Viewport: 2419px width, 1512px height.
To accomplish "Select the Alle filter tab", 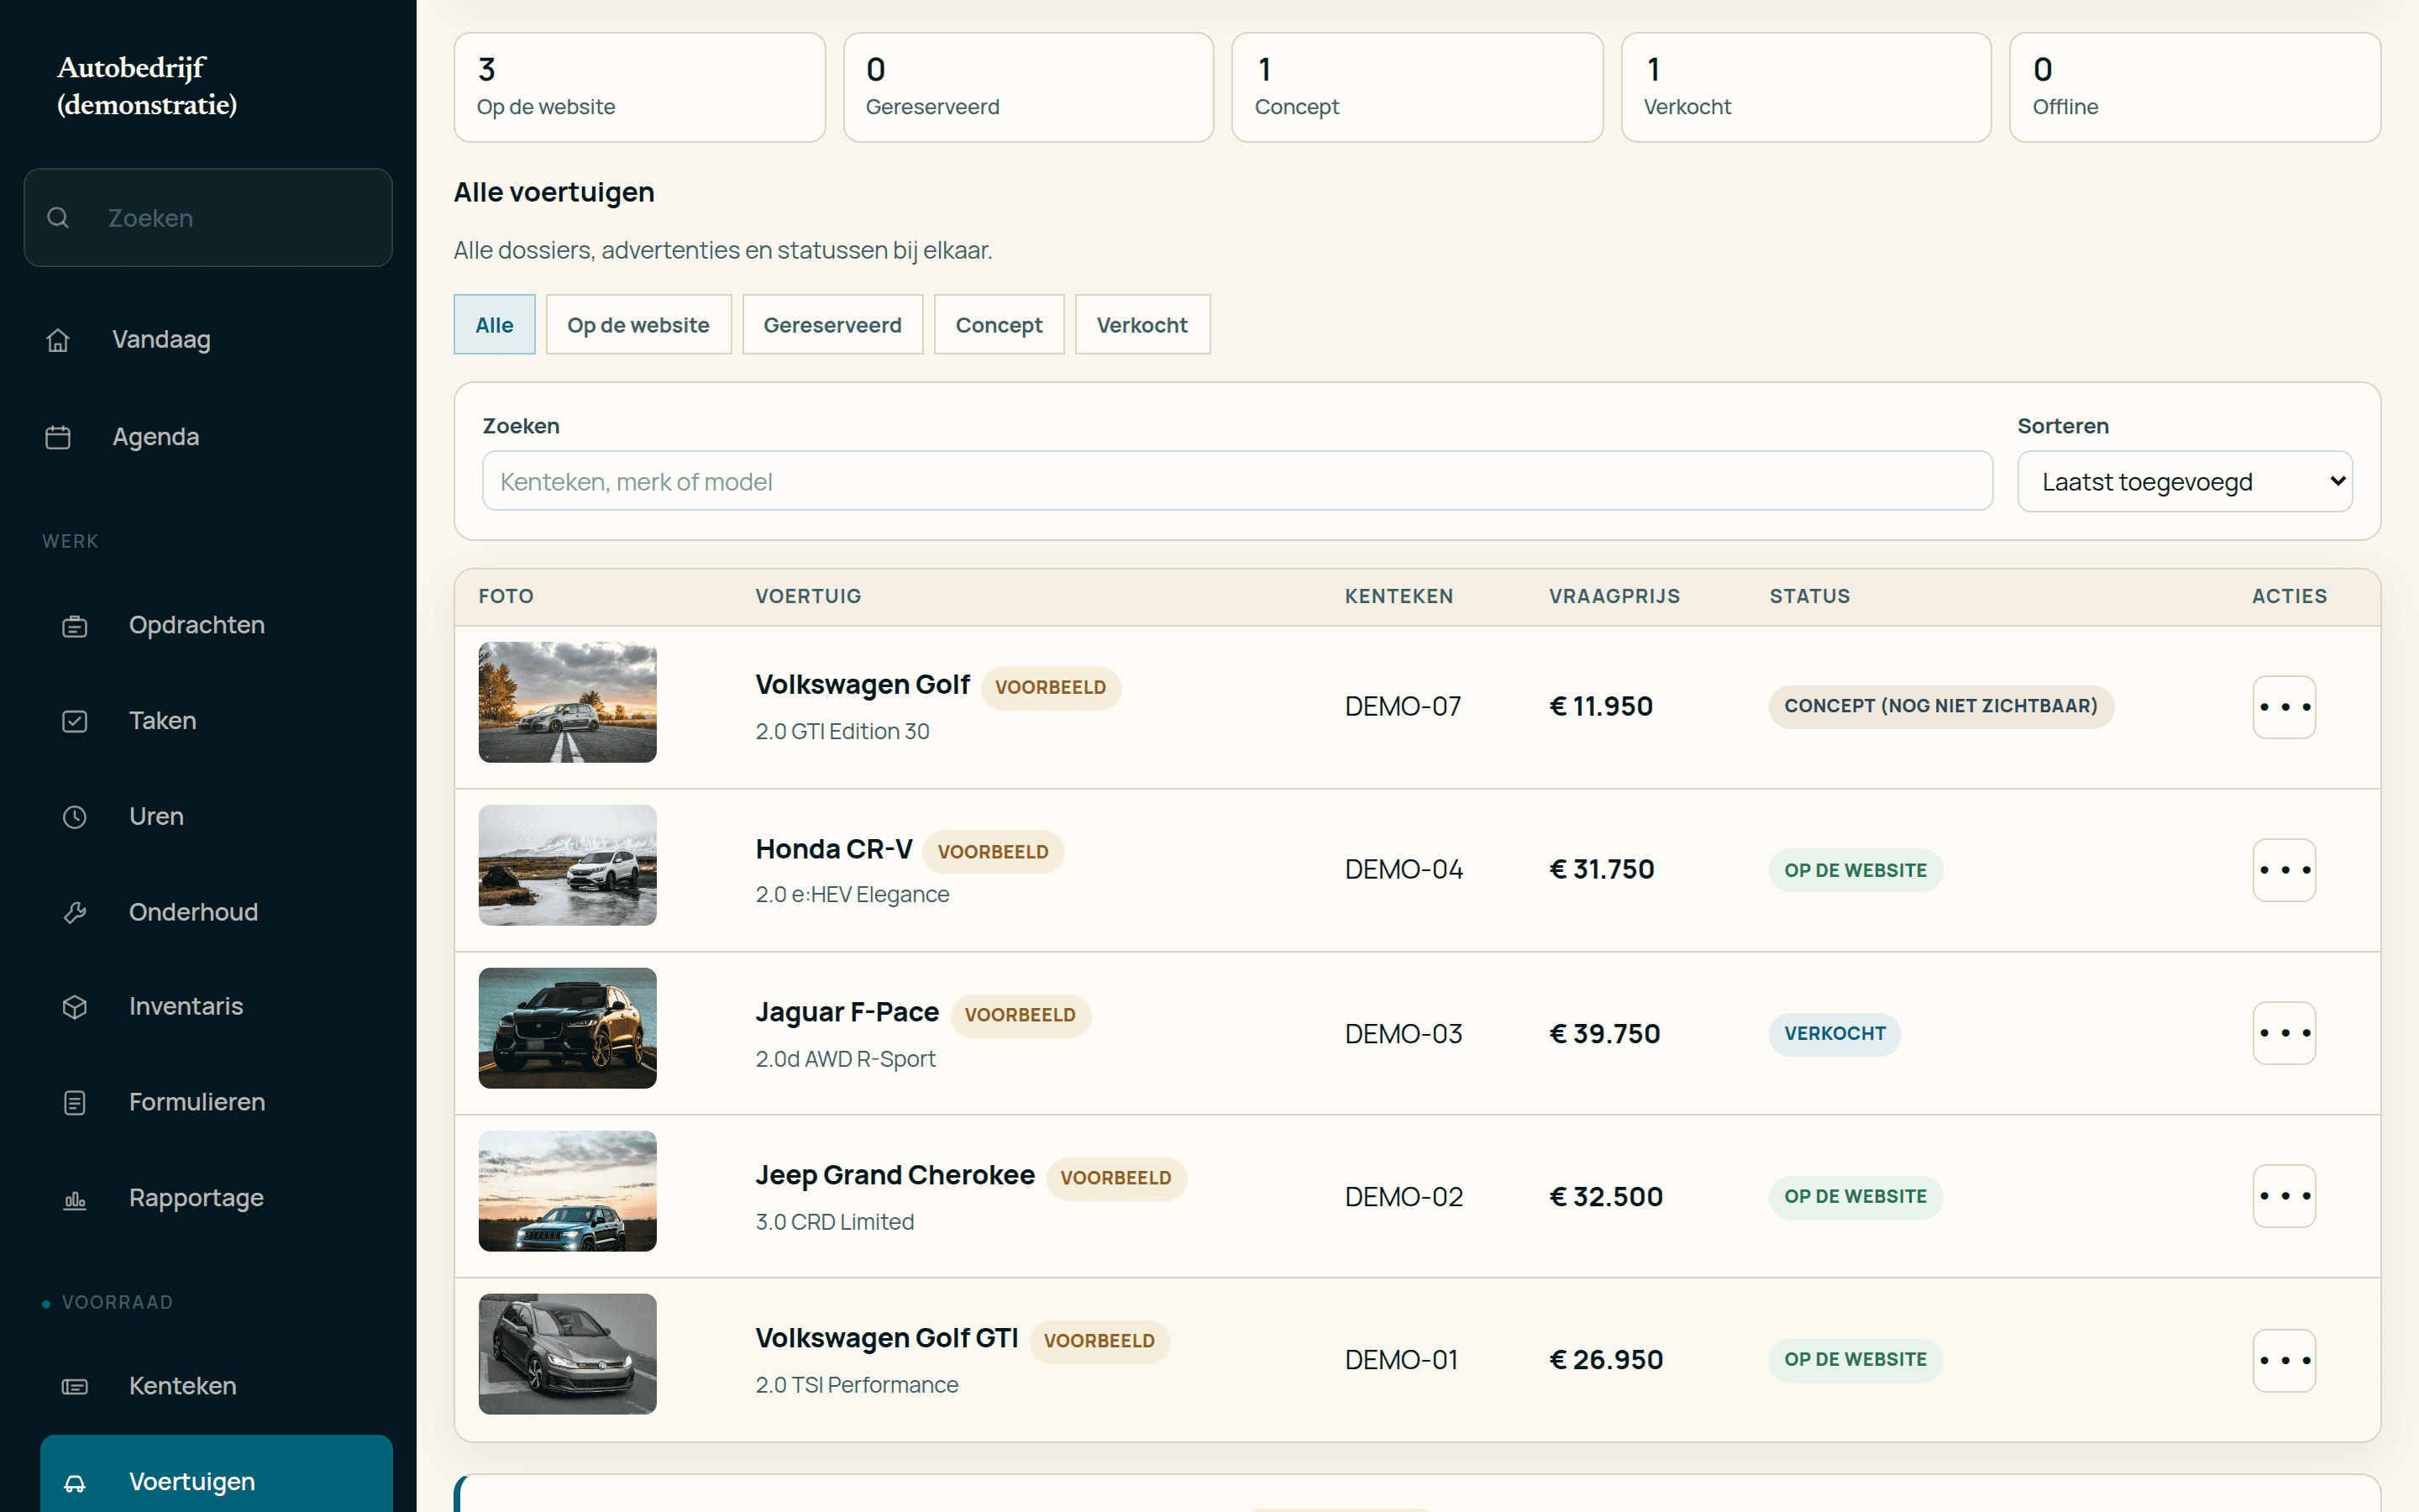I will click(495, 324).
